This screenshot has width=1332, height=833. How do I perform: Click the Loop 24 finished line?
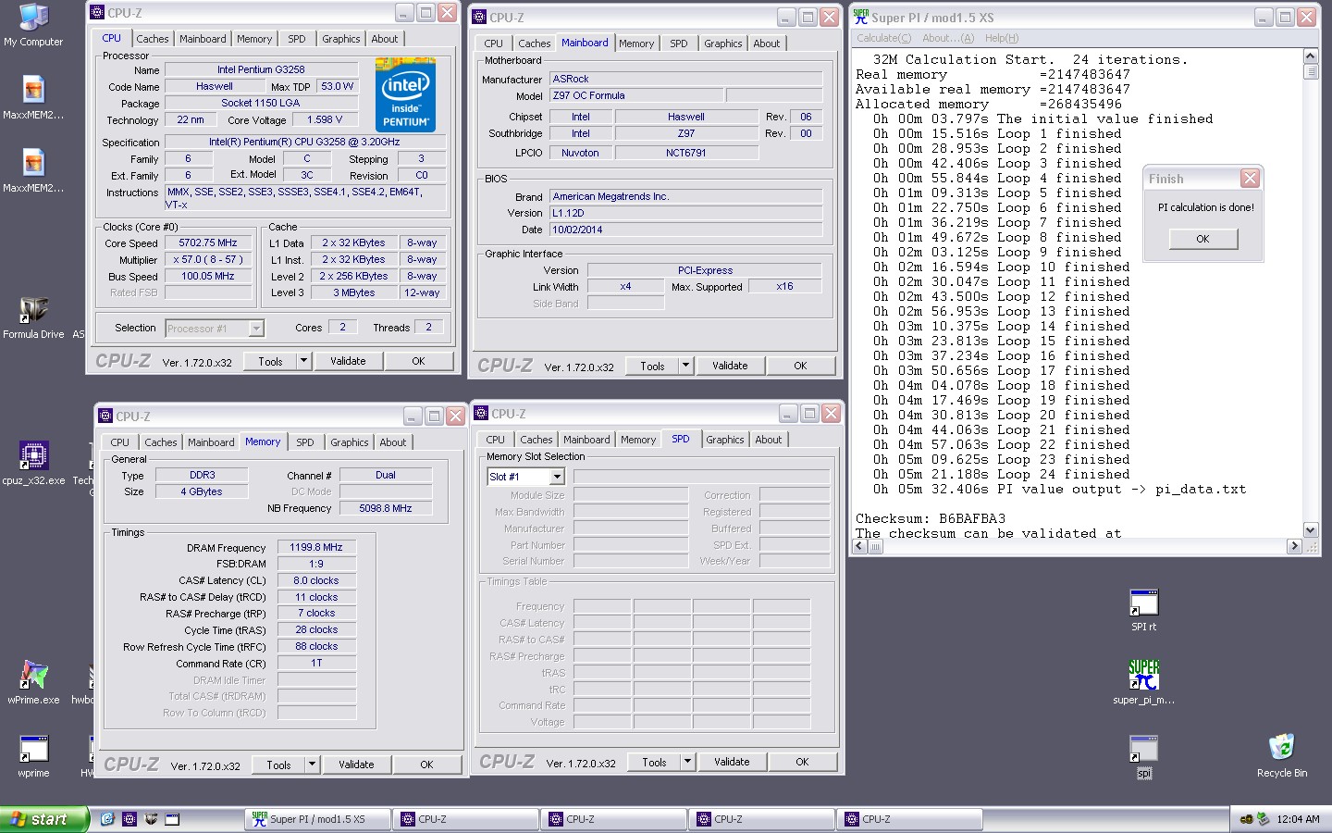[x=1003, y=474]
